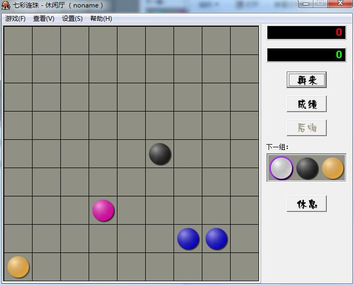
Task: Click the red score display
Action: (306, 33)
